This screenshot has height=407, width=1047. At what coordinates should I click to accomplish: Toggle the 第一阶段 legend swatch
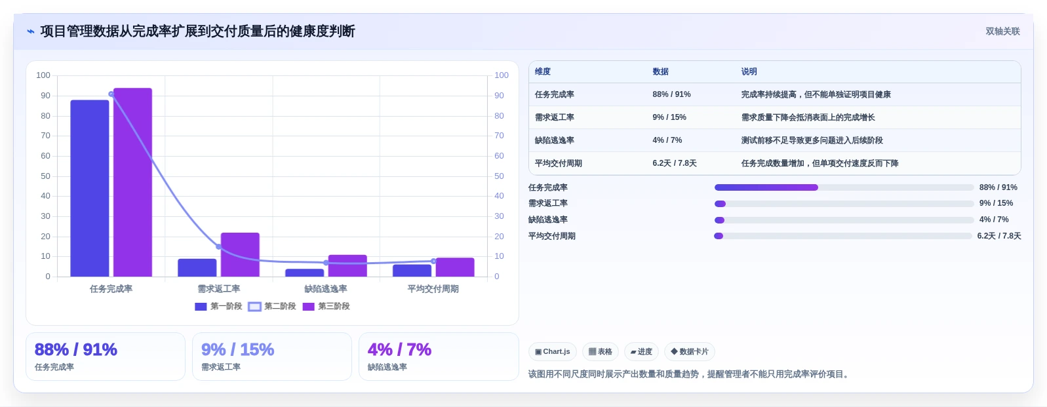point(201,307)
